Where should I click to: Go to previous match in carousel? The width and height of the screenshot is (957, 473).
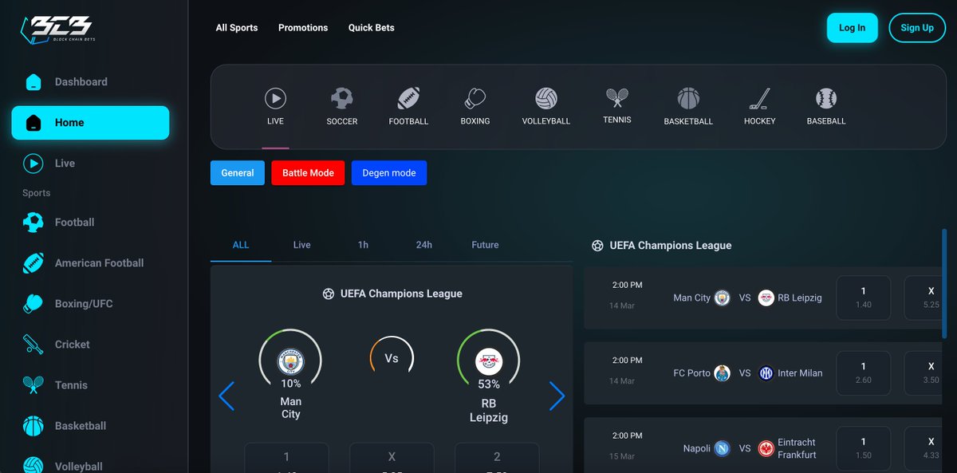coord(226,396)
